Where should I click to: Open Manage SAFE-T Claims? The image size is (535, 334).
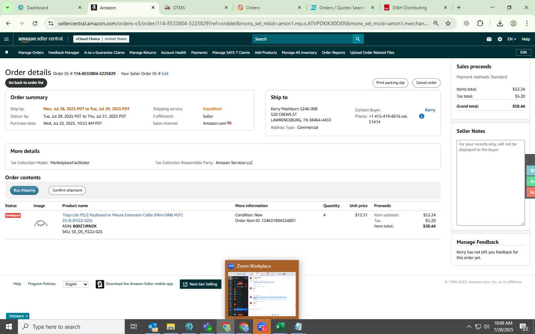231,53
